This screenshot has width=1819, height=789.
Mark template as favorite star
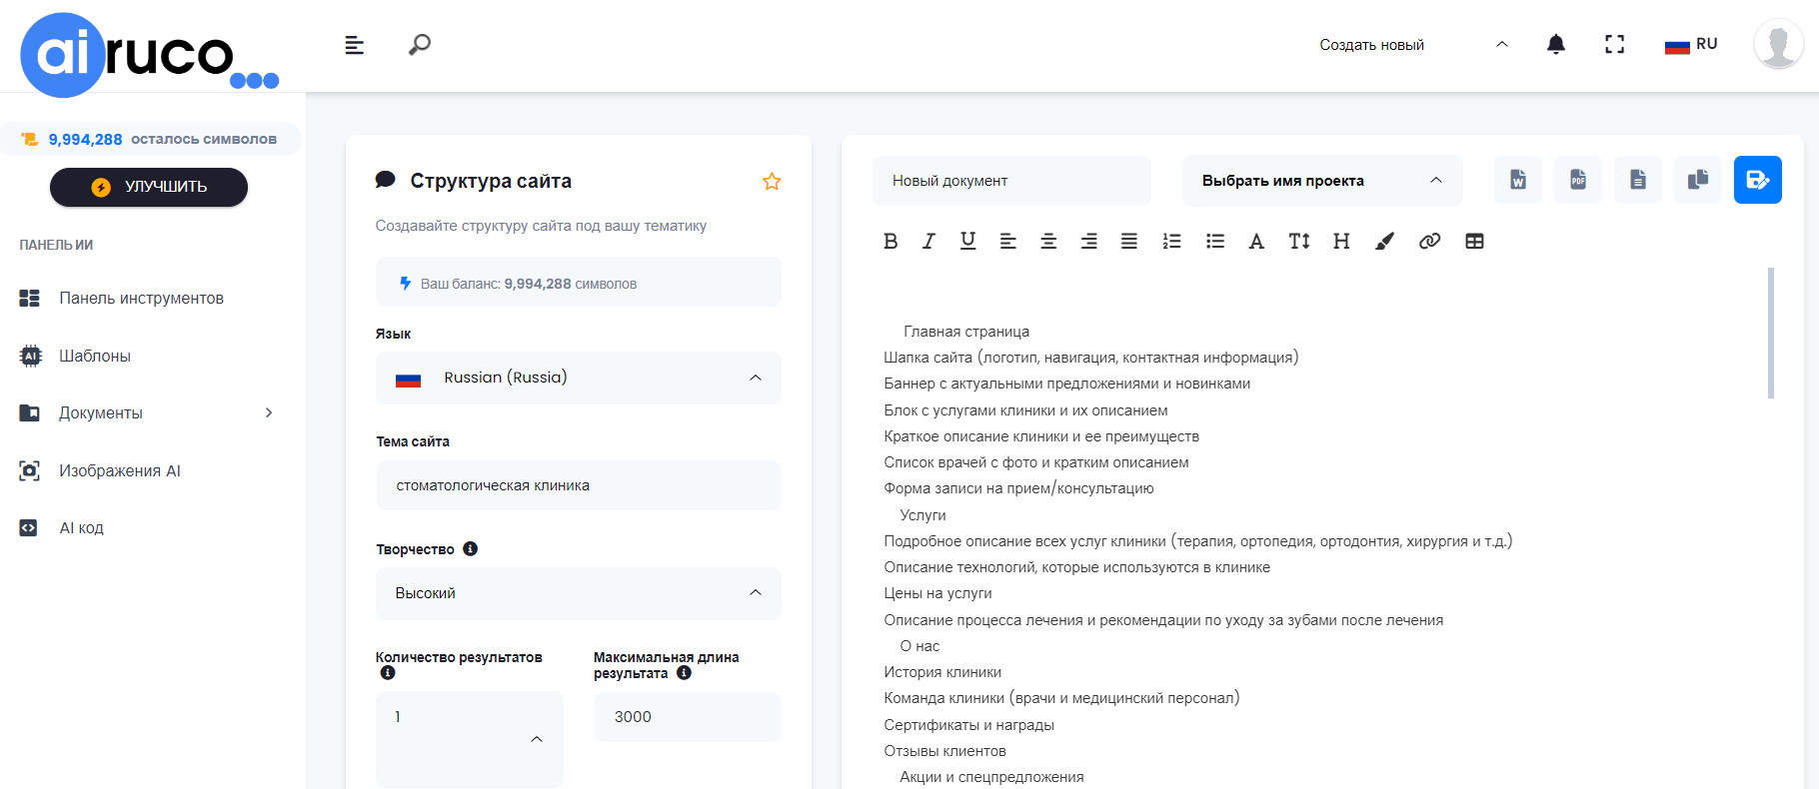pos(772,182)
